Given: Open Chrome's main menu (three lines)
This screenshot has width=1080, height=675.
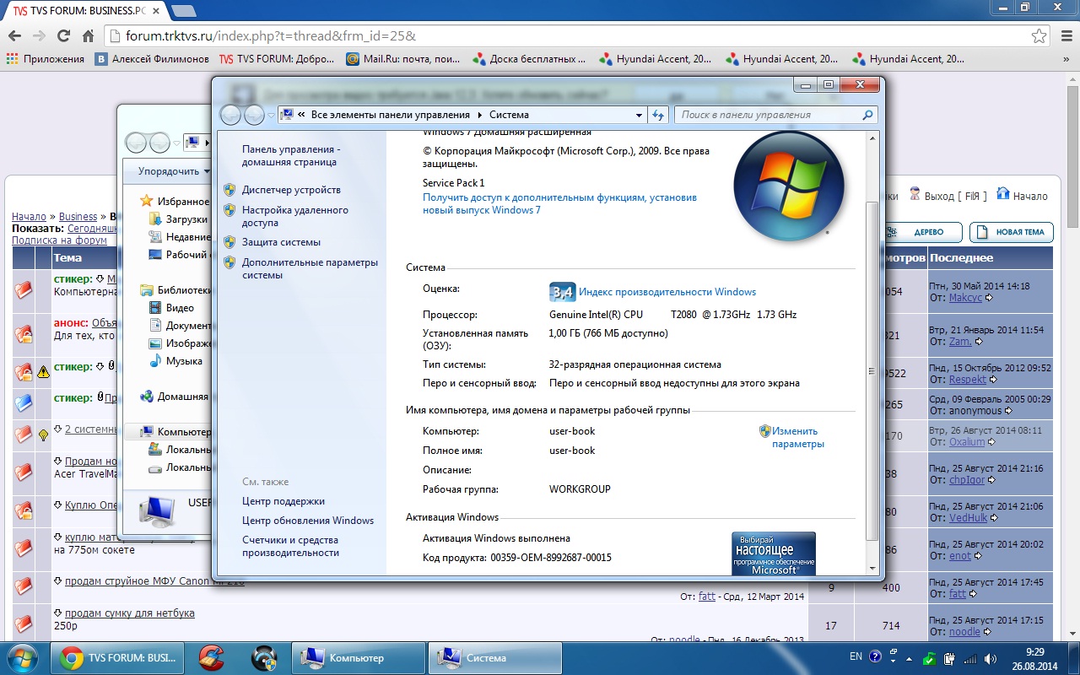Looking at the screenshot, I should click(1065, 36).
